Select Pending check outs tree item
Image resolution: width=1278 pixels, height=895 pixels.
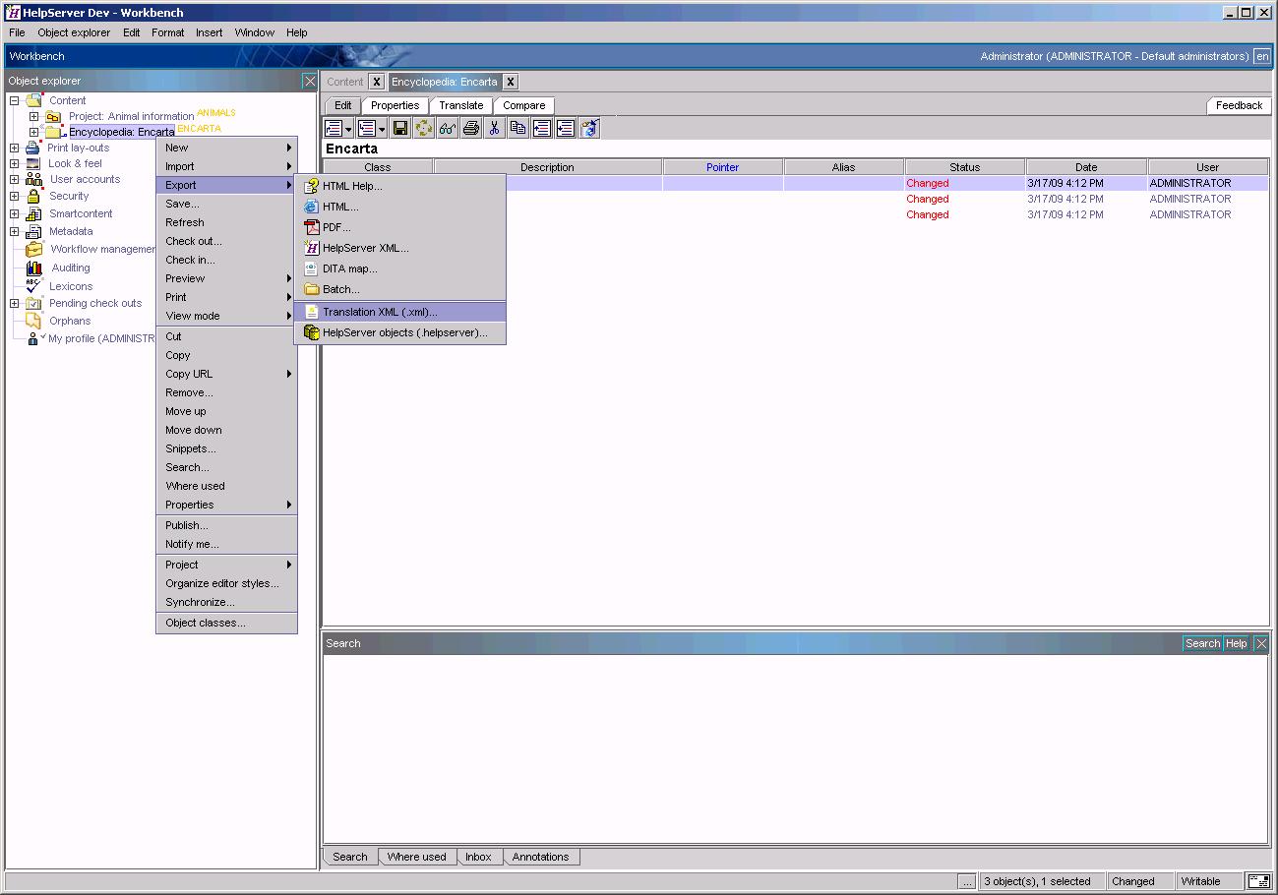coord(95,303)
